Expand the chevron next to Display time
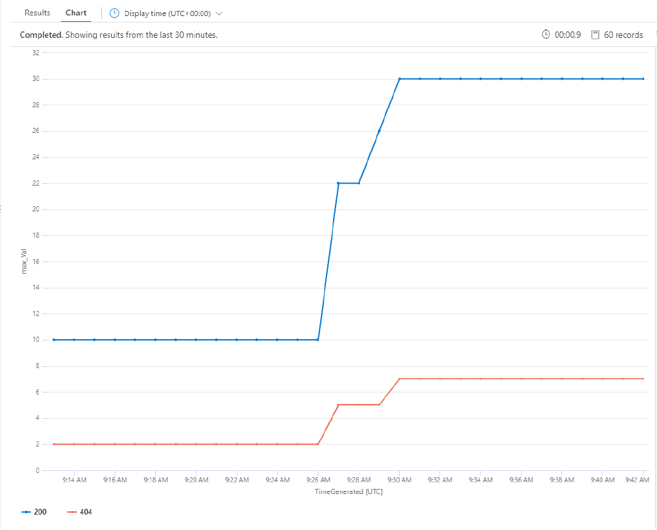The image size is (657, 530). pos(218,13)
